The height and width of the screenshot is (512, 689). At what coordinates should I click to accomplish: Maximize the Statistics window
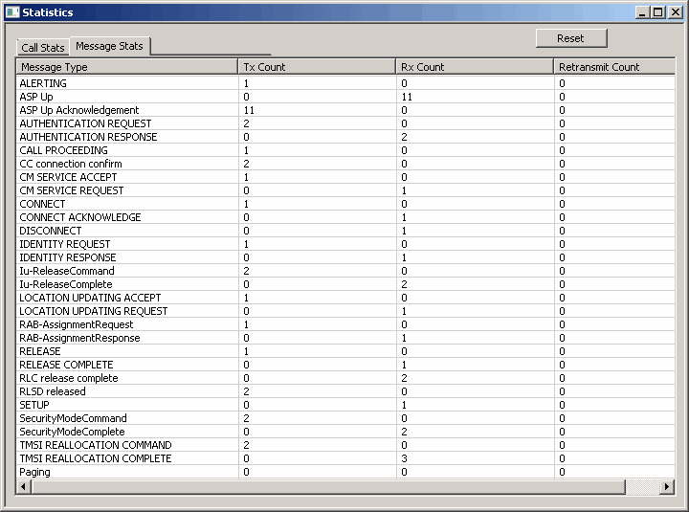657,12
